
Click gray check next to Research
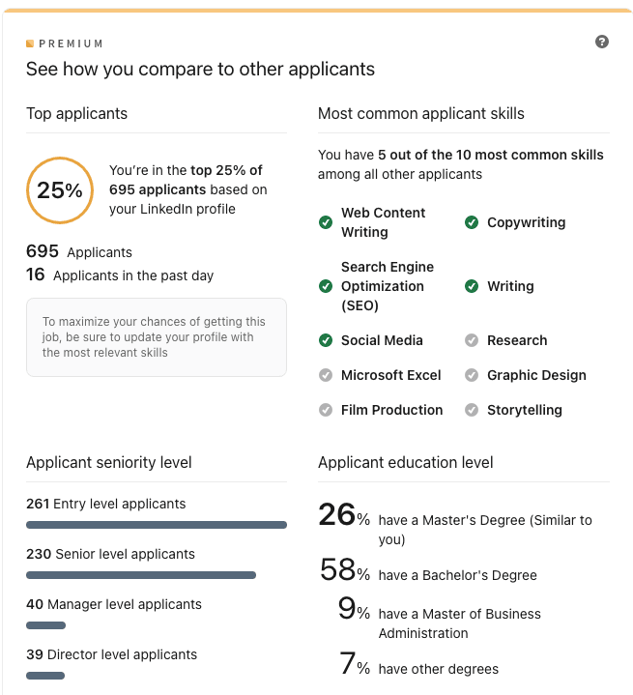coord(472,340)
